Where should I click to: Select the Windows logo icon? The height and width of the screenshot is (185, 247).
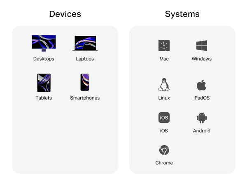pyautogui.click(x=202, y=46)
